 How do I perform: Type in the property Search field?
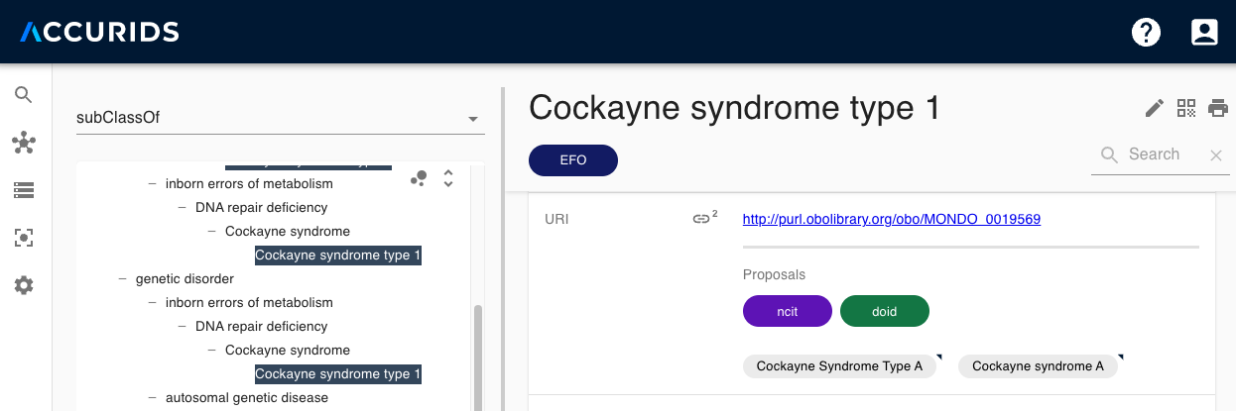[x=1163, y=154]
